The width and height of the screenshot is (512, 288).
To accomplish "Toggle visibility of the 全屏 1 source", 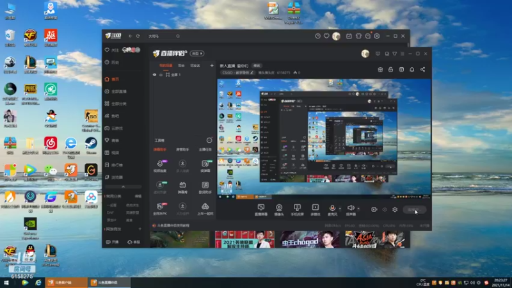I will [154, 75].
